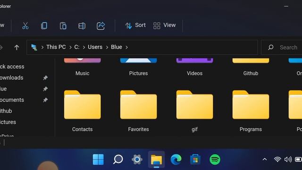The image size is (302, 170).
Task: Click the battery tray icon
Action: [298, 160]
